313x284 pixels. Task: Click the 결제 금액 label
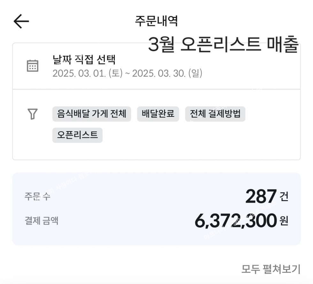42,221
